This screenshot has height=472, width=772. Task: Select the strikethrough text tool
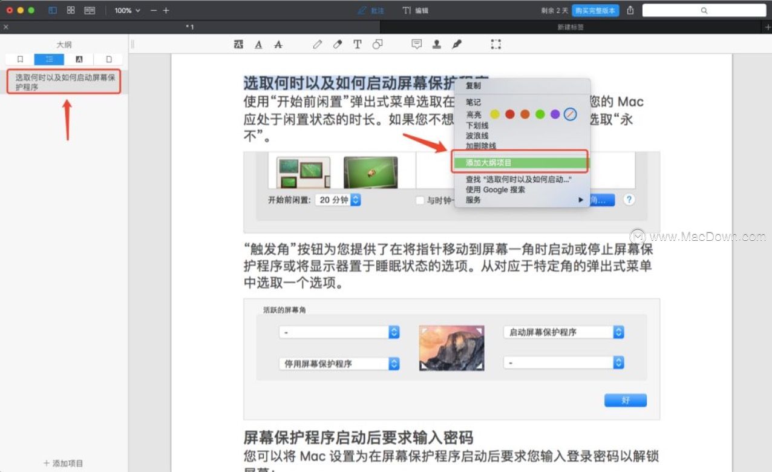click(278, 44)
